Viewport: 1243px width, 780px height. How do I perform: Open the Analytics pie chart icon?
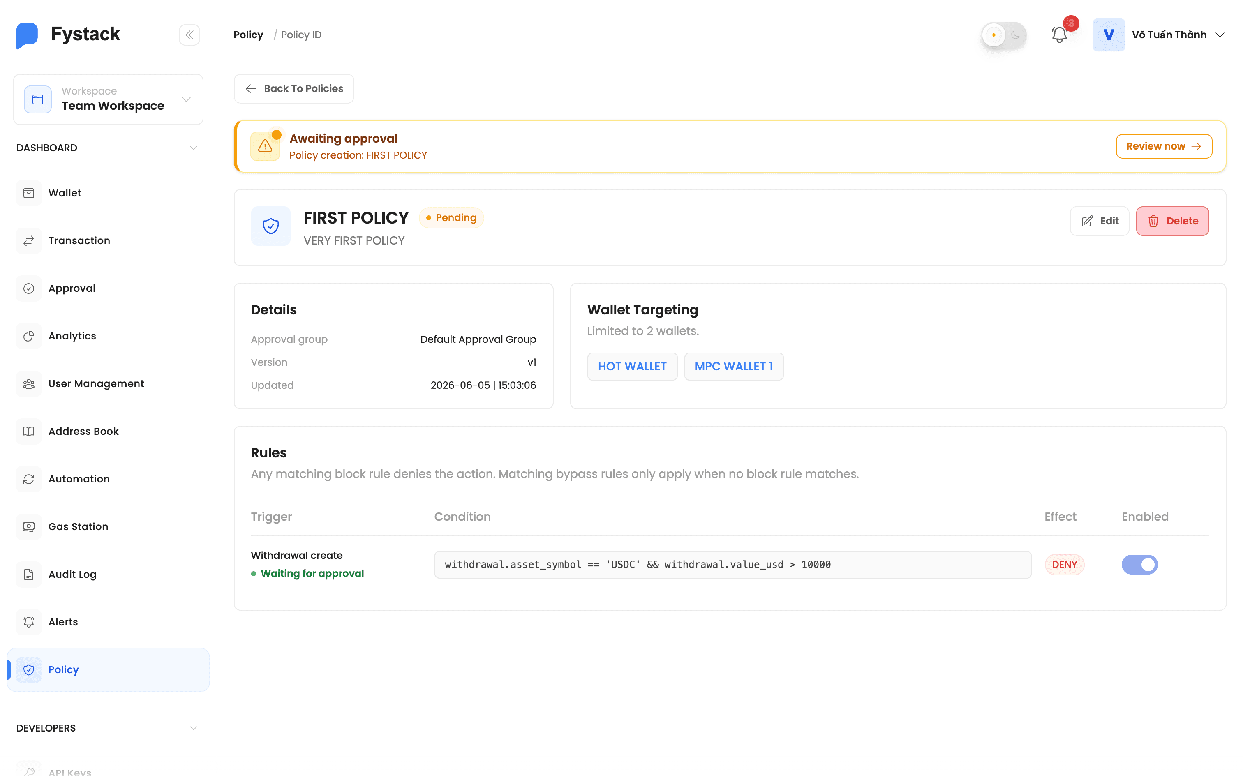click(29, 336)
